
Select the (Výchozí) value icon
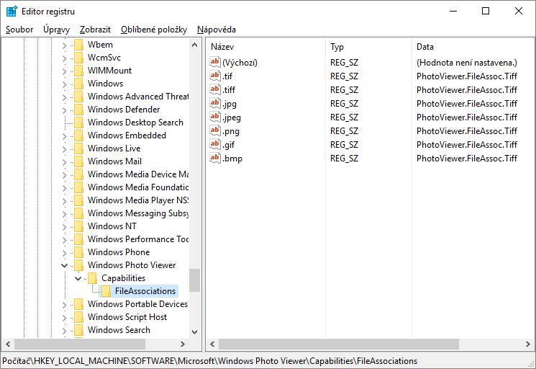click(x=214, y=62)
